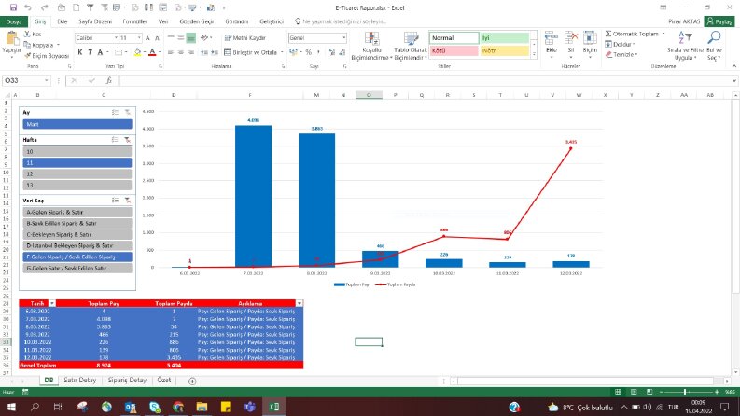The width and height of the screenshot is (740, 416).
Task: Open the Temizle clear dropdown
Action: (622, 55)
